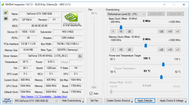Click the Driver Version field GeForce 378.49 WHQL
Screen dimensions: 189x106
pyautogui.click(x=48, y=56)
